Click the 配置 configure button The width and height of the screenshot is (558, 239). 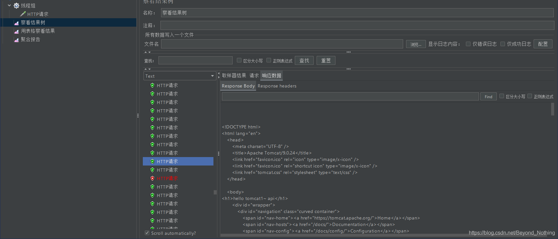point(543,44)
